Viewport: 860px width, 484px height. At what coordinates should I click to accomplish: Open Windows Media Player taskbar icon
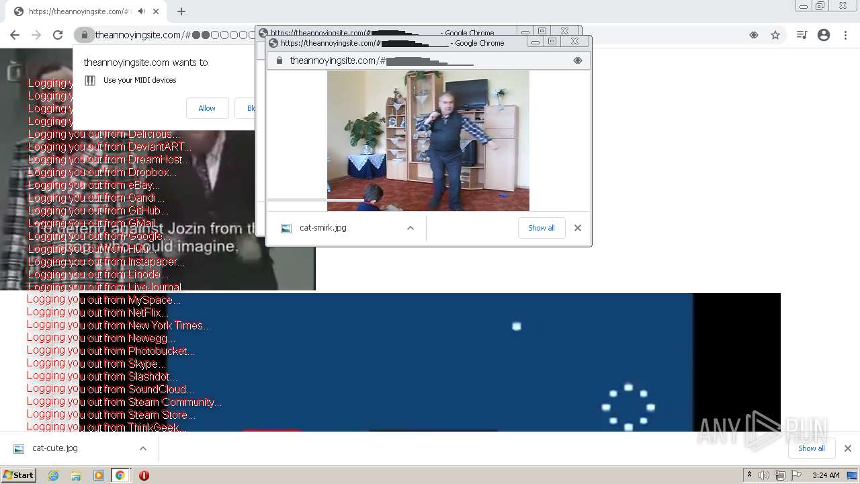pos(99,475)
